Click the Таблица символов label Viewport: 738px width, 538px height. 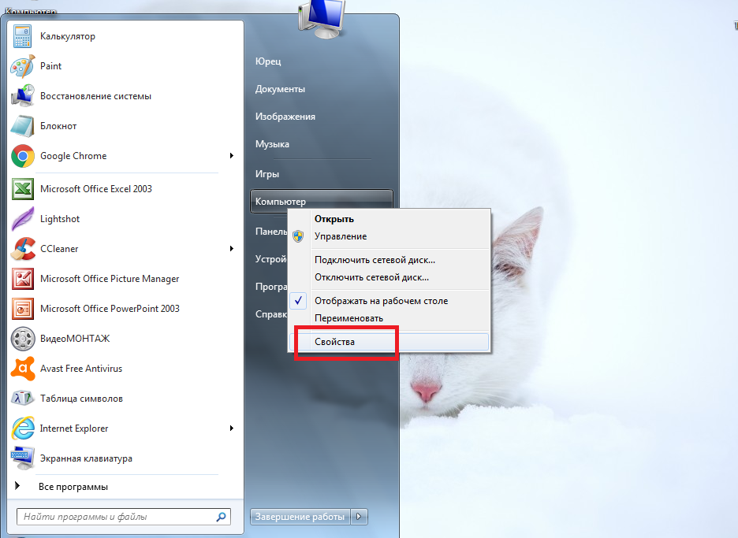(x=81, y=399)
